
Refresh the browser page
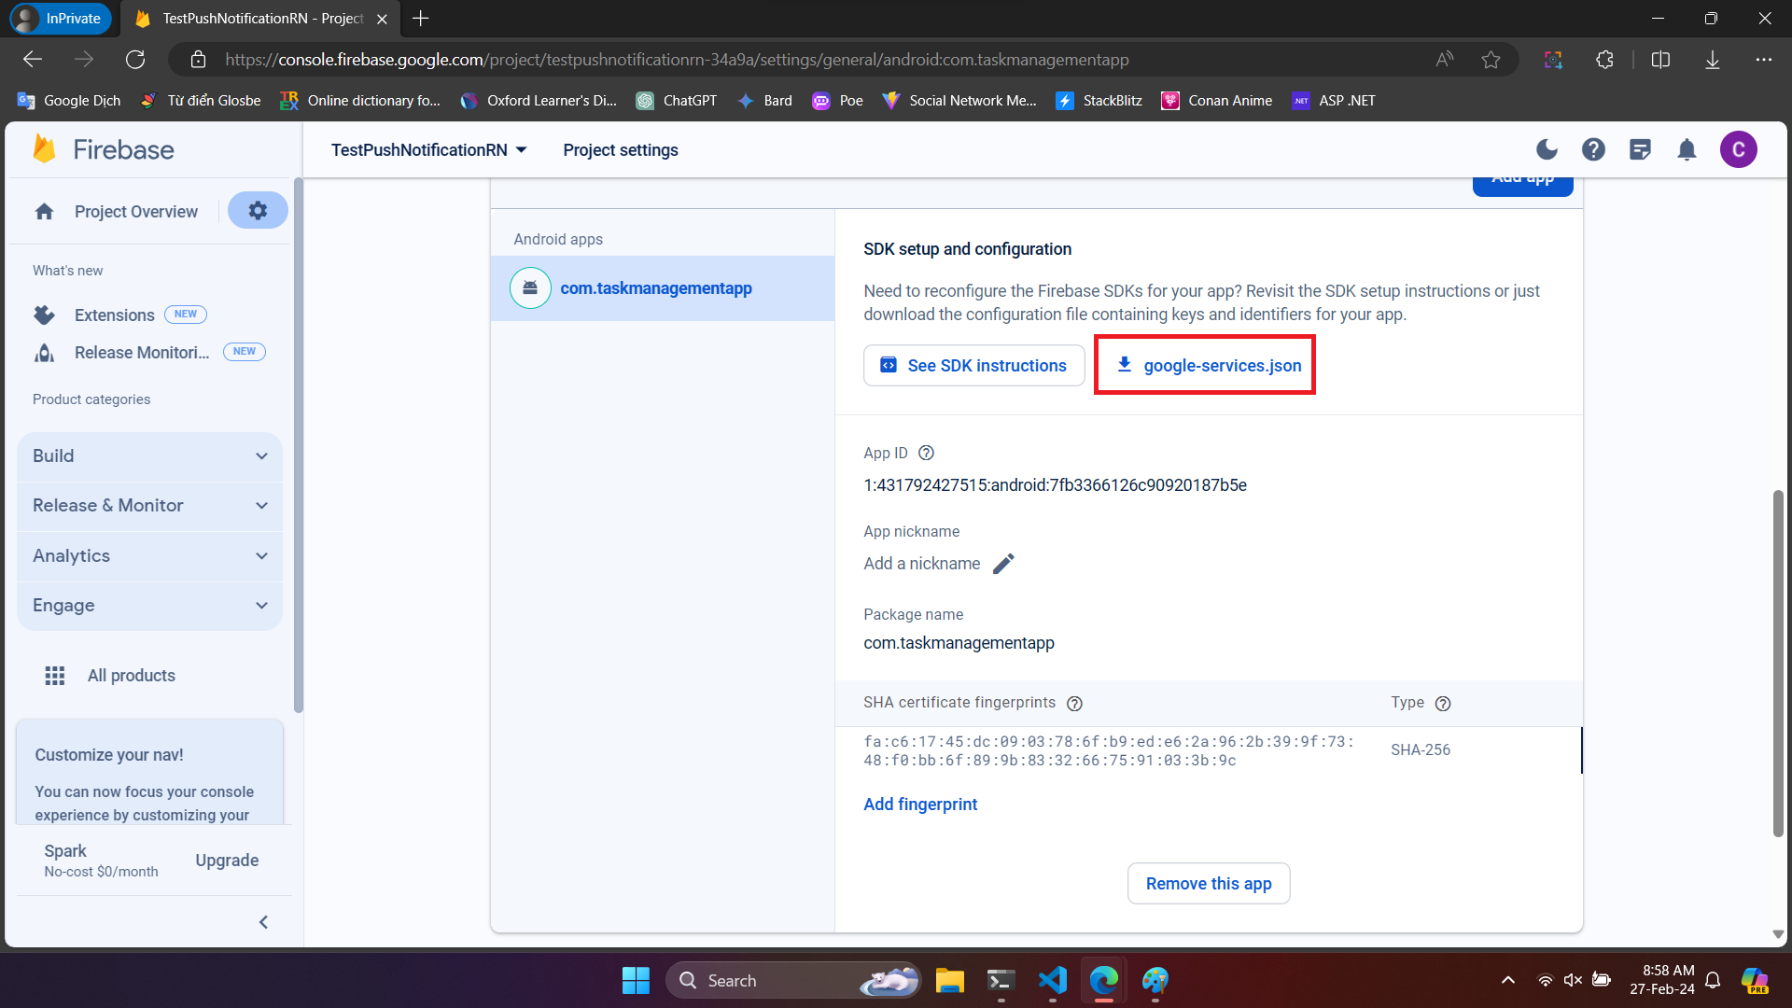[x=135, y=60]
